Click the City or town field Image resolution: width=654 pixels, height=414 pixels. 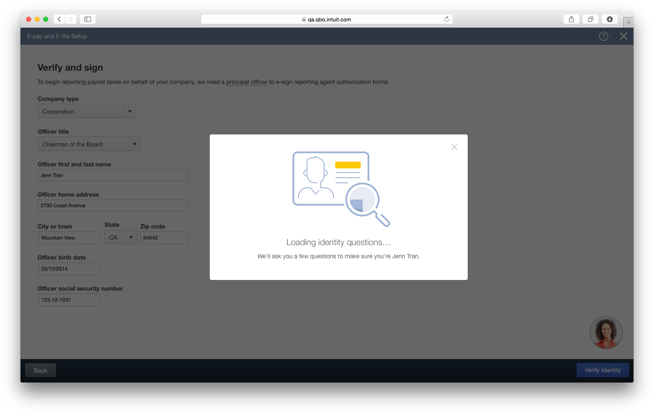[x=69, y=238]
